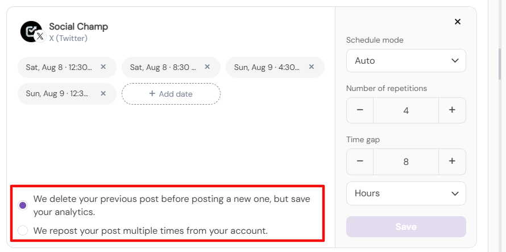The height and width of the screenshot is (252, 506).
Task: Decrease the number of repetitions
Action: [x=360, y=110]
